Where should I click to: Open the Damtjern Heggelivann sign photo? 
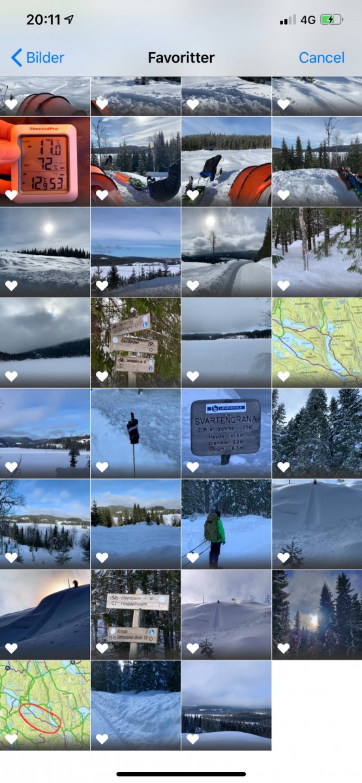(x=136, y=615)
